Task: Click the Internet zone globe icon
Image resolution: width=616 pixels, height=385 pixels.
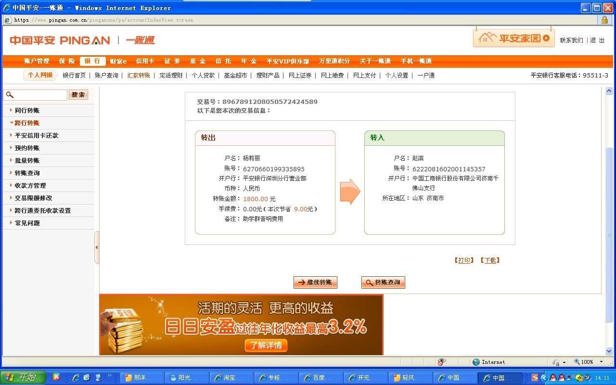Action: (x=476, y=362)
